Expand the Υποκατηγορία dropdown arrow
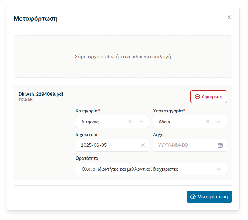This screenshot has width=248, height=220. (218, 122)
